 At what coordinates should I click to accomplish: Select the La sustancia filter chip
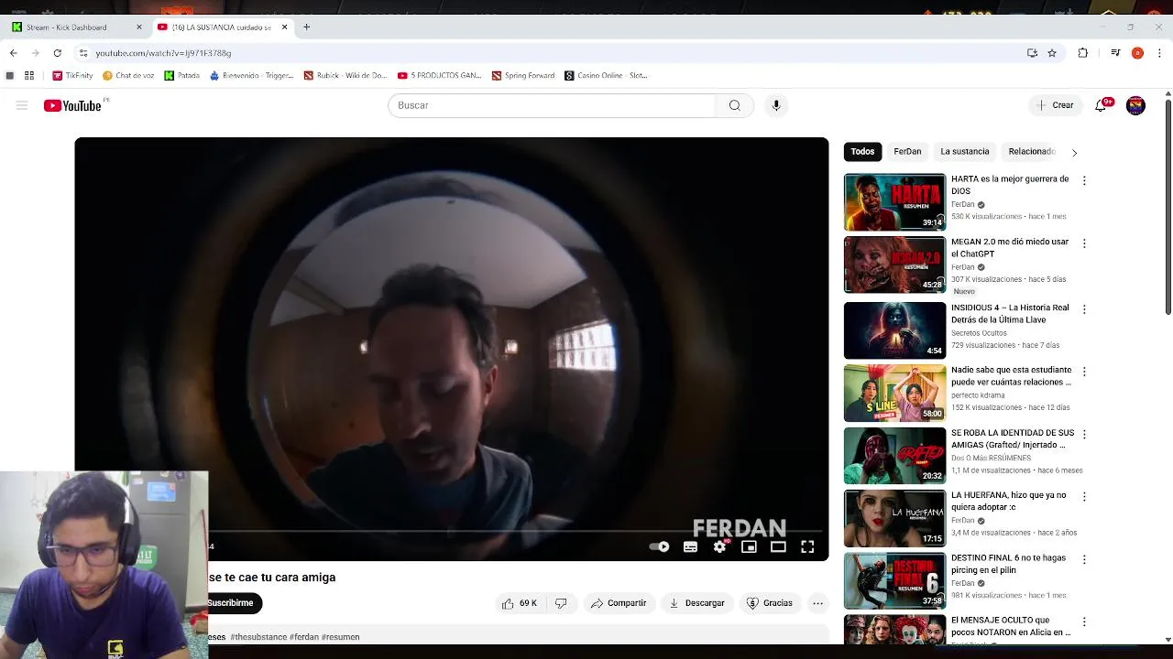point(965,152)
